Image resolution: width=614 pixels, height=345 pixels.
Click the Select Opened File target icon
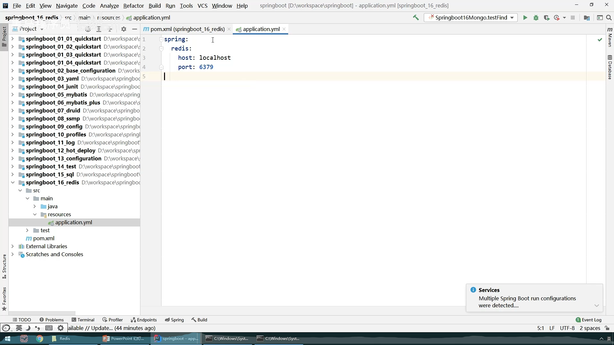click(88, 29)
